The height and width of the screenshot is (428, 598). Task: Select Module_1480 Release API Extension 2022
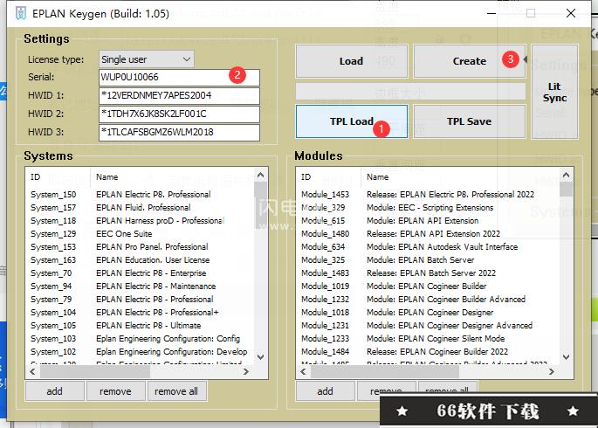tap(429, 234)
